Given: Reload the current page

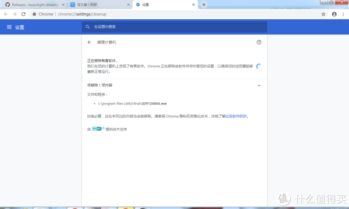Looking at the screenshot, I should pos(23,14).
